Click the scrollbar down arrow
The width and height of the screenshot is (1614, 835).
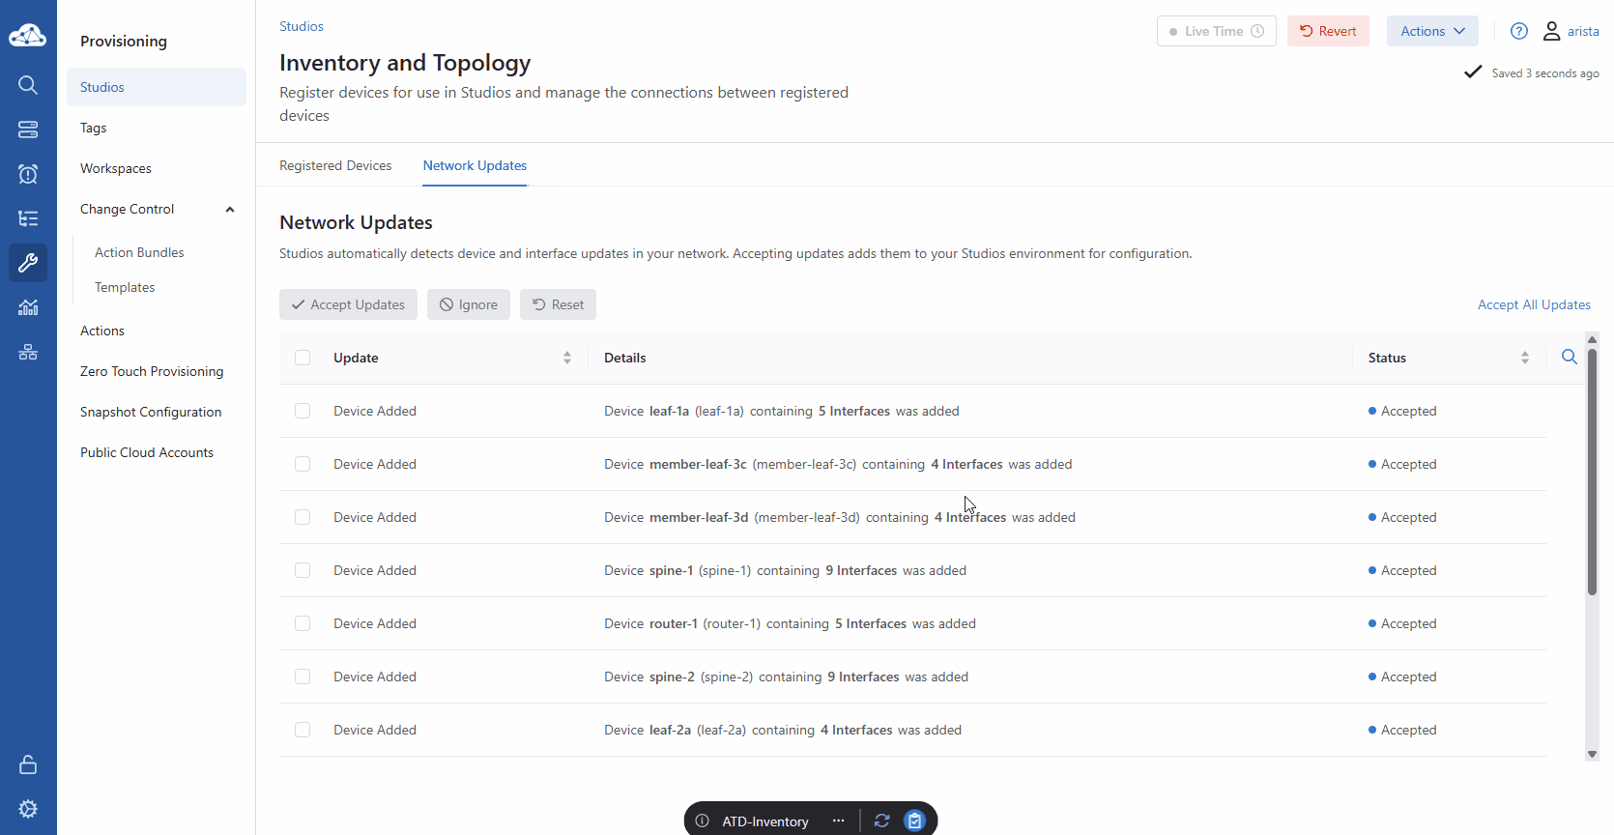(1592, 755)
